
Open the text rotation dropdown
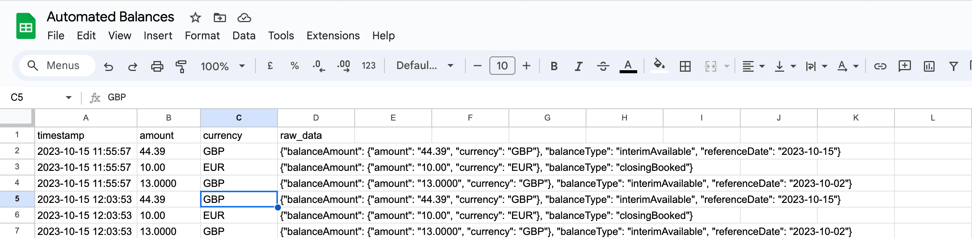(x=847, y=66)
